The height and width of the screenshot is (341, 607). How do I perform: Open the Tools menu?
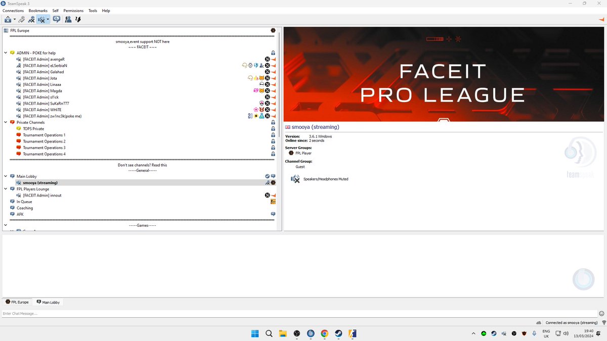coord(93,11)
